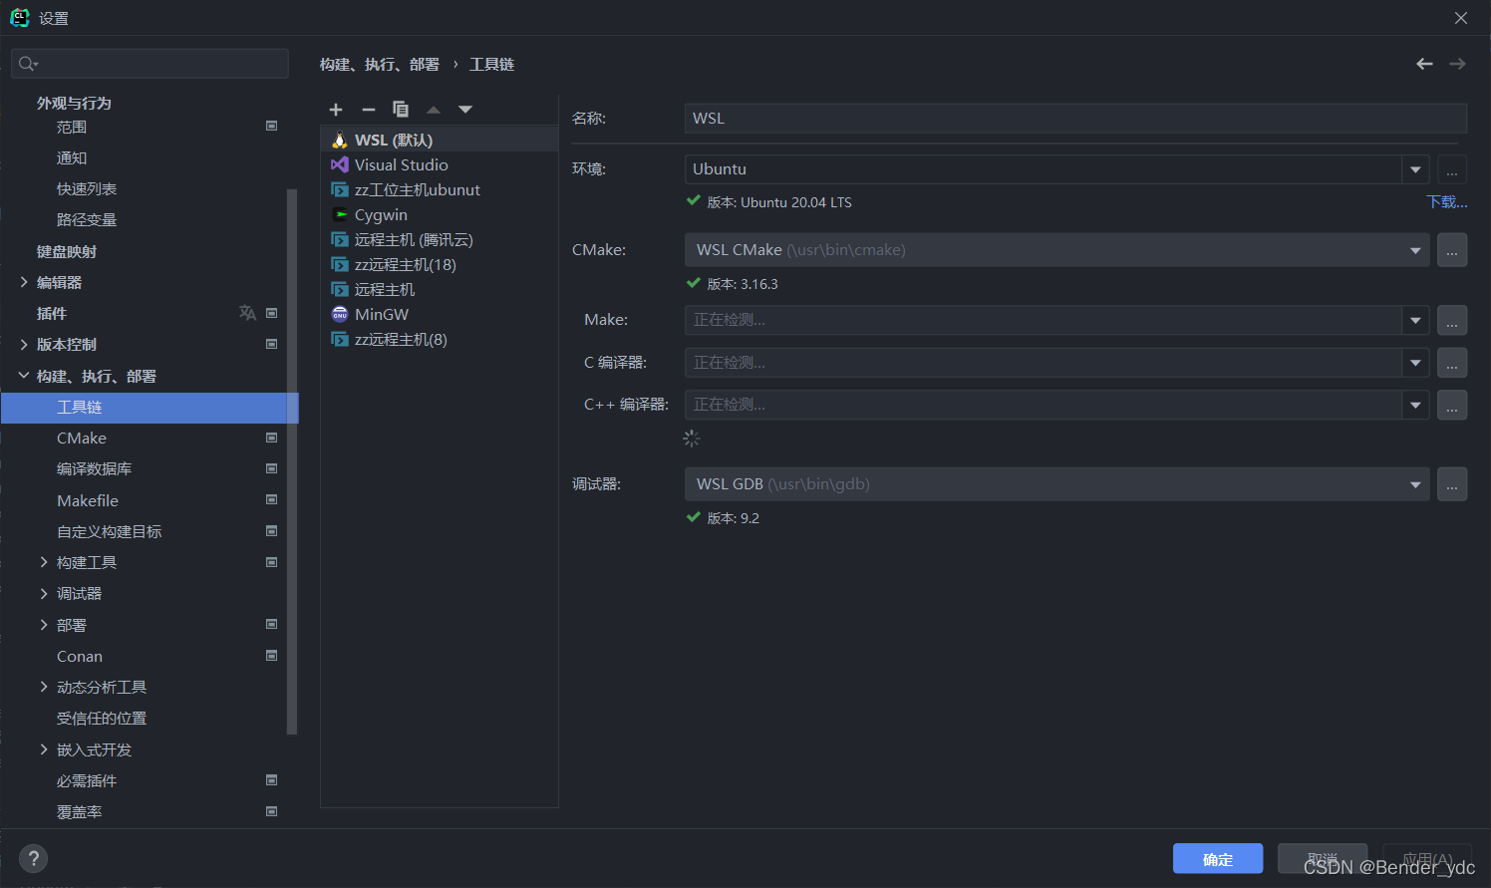Click project-level icon beside 编译数据库

271,468
